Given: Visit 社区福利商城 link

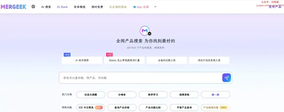Looking at the screenshot, I should 118,7.
